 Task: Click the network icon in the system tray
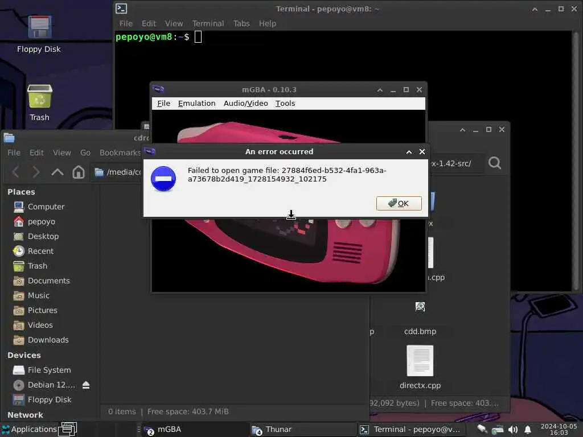click(x=498, y=430)
